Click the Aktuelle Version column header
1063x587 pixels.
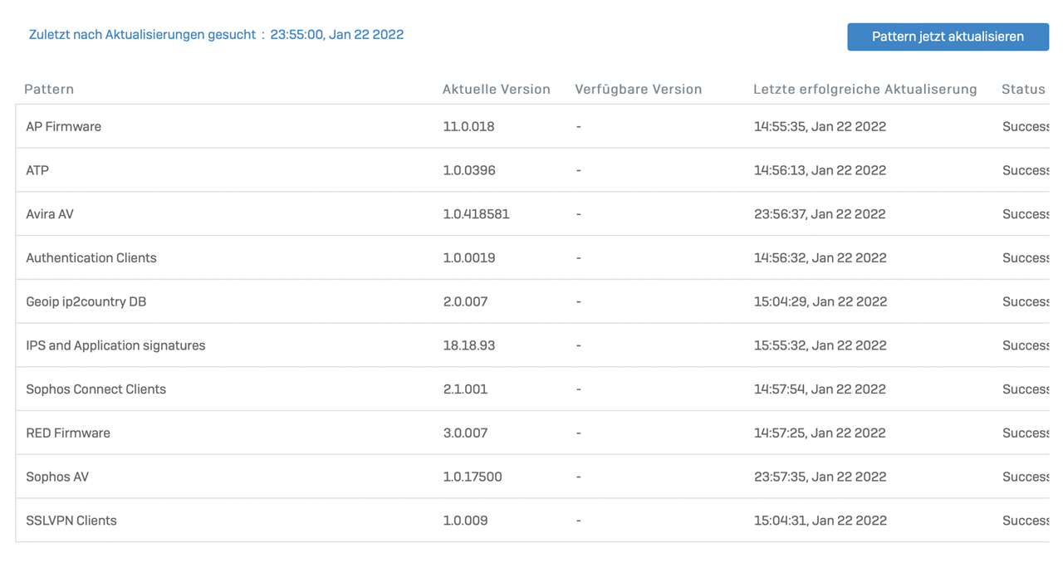pyautogui.click(x=497, y=89)
